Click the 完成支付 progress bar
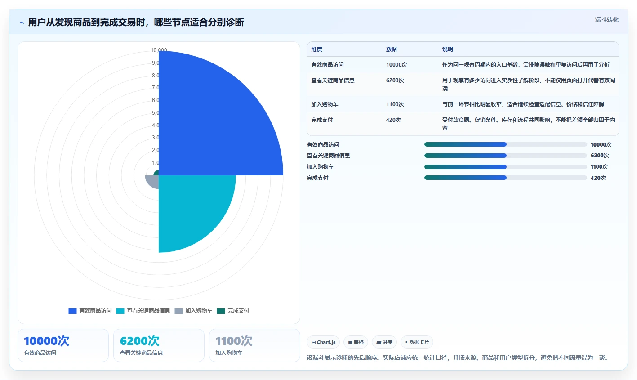637x380 pixels. [506, 178]
